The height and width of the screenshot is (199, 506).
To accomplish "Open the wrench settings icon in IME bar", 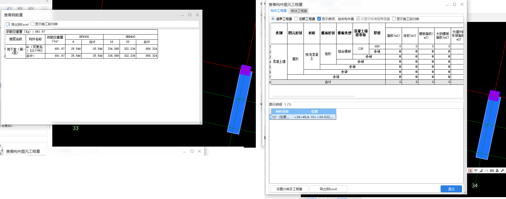I will [503, 170].
